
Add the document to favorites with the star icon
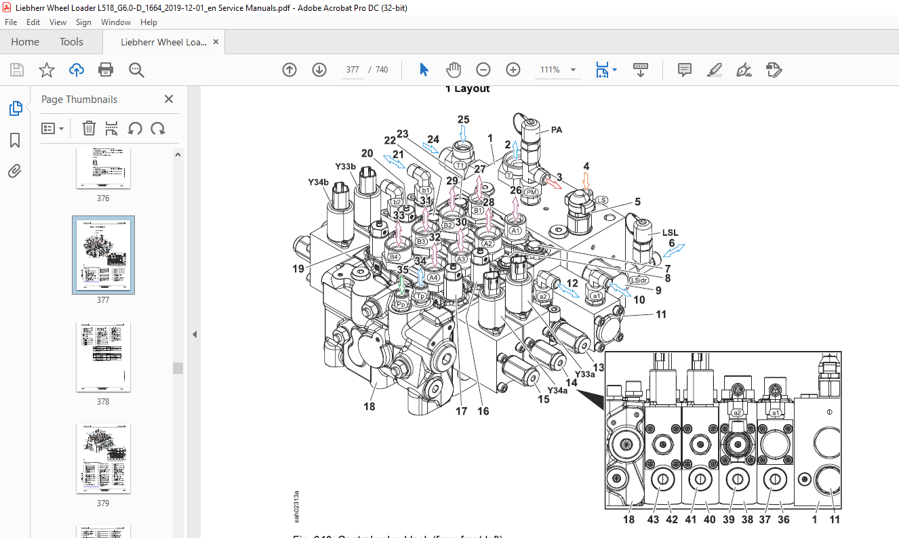click(x=46, y=70)
